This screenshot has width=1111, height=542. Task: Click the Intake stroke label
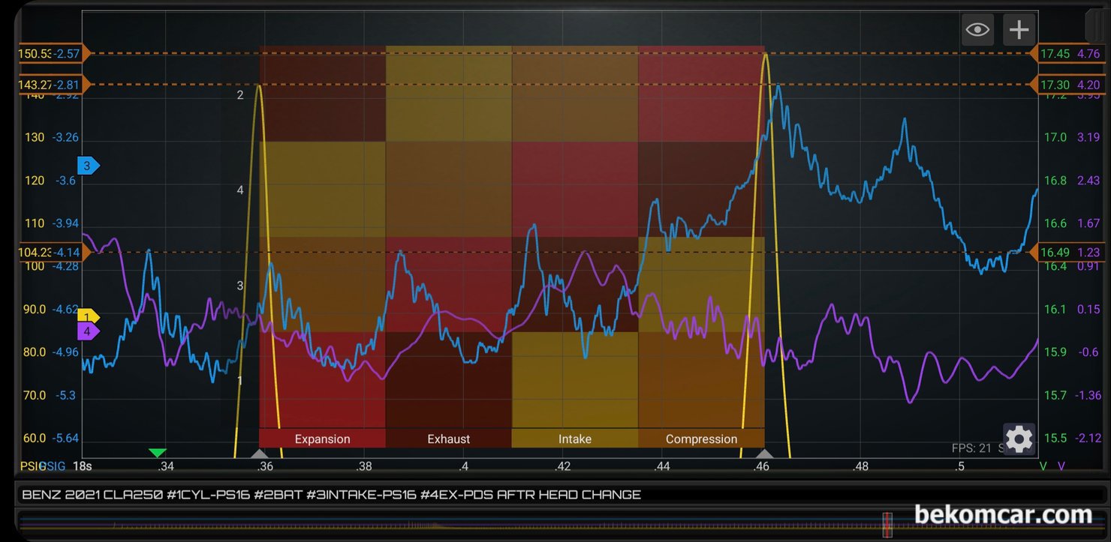coord(575,439)
